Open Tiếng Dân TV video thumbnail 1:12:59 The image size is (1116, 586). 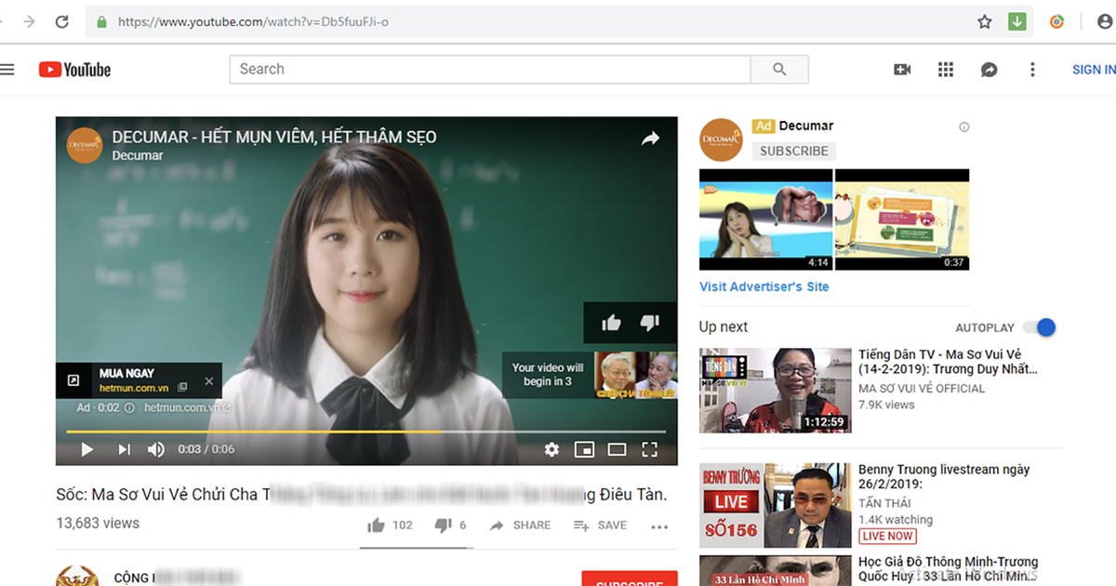[x=776, y=391]
